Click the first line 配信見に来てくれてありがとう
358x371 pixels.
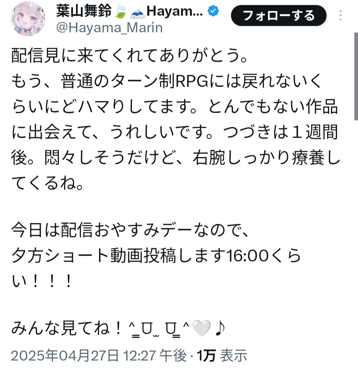(x=129, y=56)
